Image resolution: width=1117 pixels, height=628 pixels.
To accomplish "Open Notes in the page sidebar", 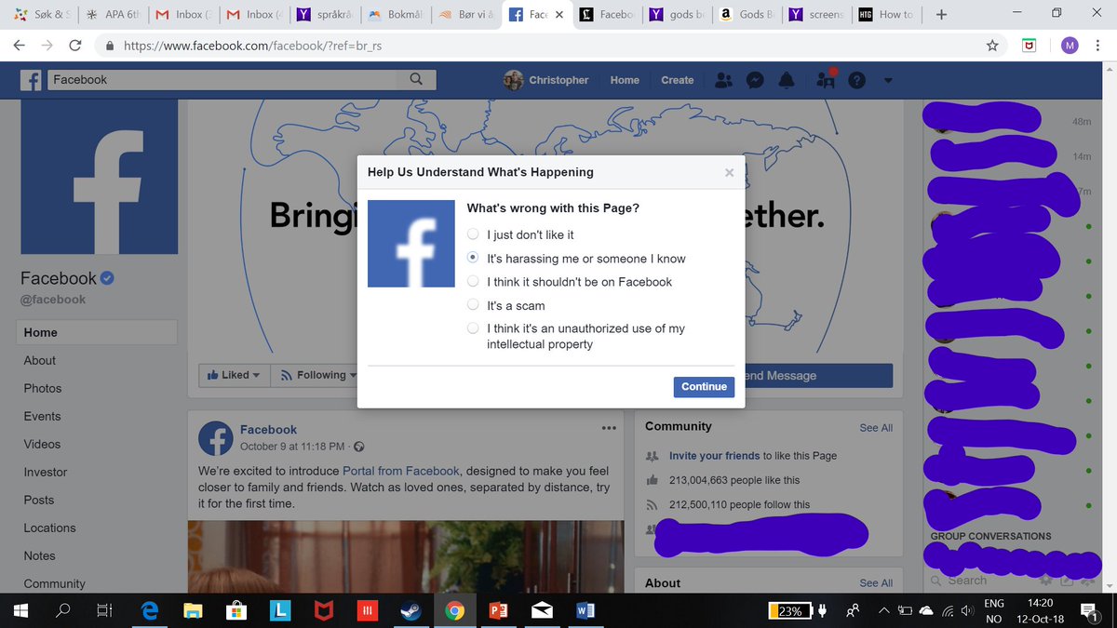I will tap(40, 555).
